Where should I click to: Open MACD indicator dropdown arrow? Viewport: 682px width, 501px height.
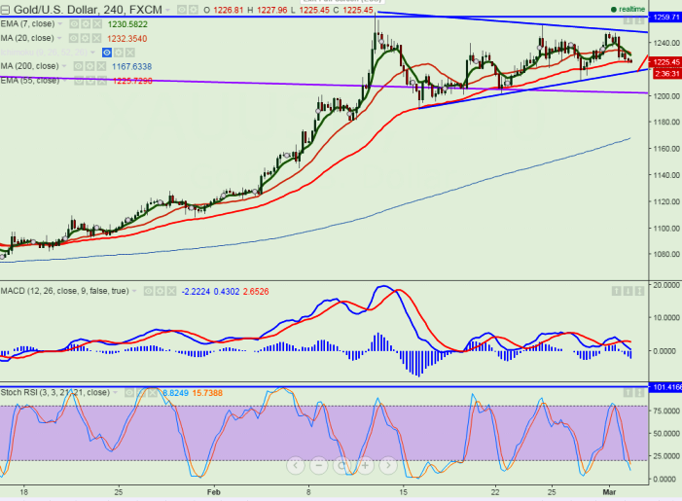[134, 291]
